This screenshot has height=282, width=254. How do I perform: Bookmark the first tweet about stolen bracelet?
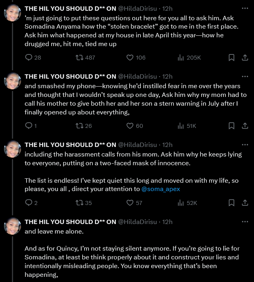[231, 58]
